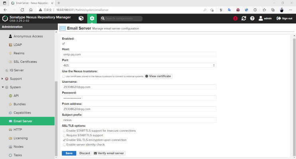Click the Host input field
The height and width of the screenshot is (159, 296).
tap(139, 54)
